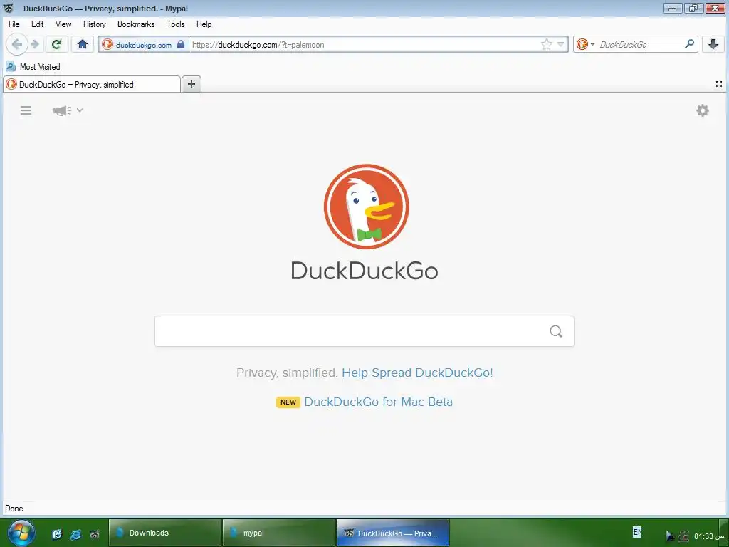This screenshot has height=547, width=729.
Task: Open the History menu
Action: point(95,24)
